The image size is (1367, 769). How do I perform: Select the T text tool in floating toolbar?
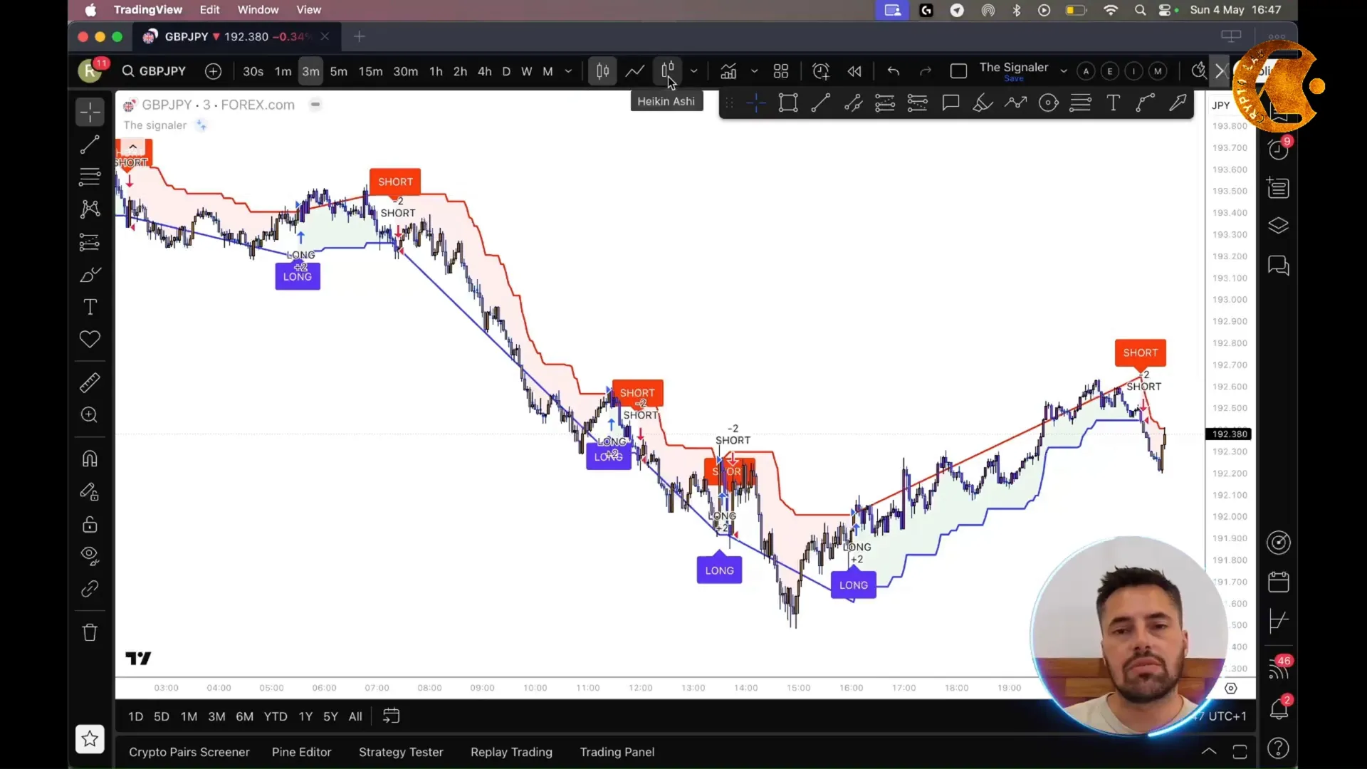point(1113,103)
